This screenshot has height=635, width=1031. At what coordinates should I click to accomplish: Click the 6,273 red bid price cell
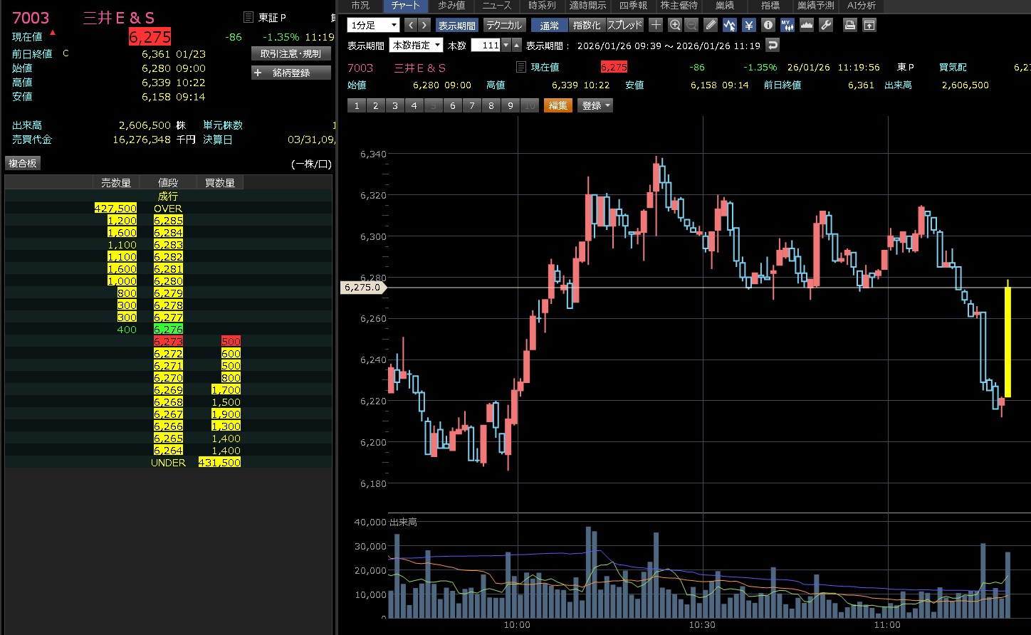168,342
